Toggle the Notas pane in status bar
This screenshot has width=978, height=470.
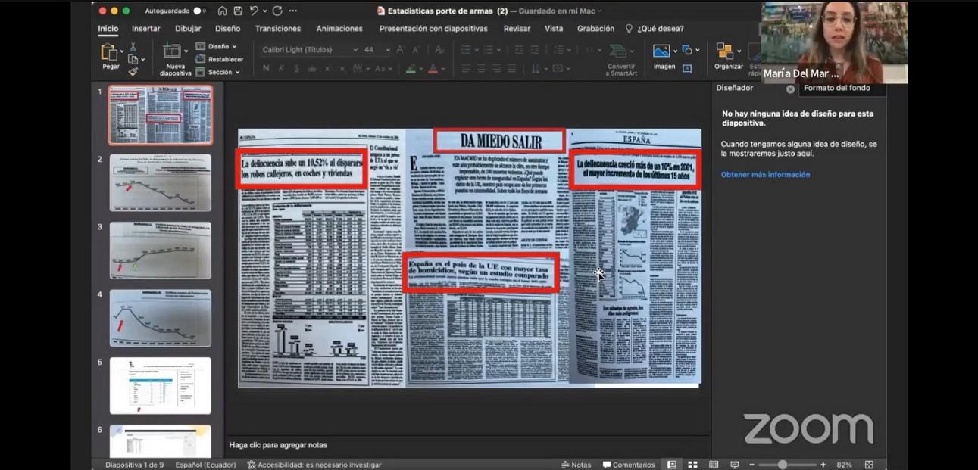click(576, 465)
